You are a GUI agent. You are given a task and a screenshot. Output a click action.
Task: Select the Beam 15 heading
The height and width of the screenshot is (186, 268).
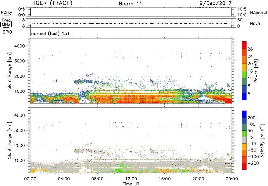point(131,4)
